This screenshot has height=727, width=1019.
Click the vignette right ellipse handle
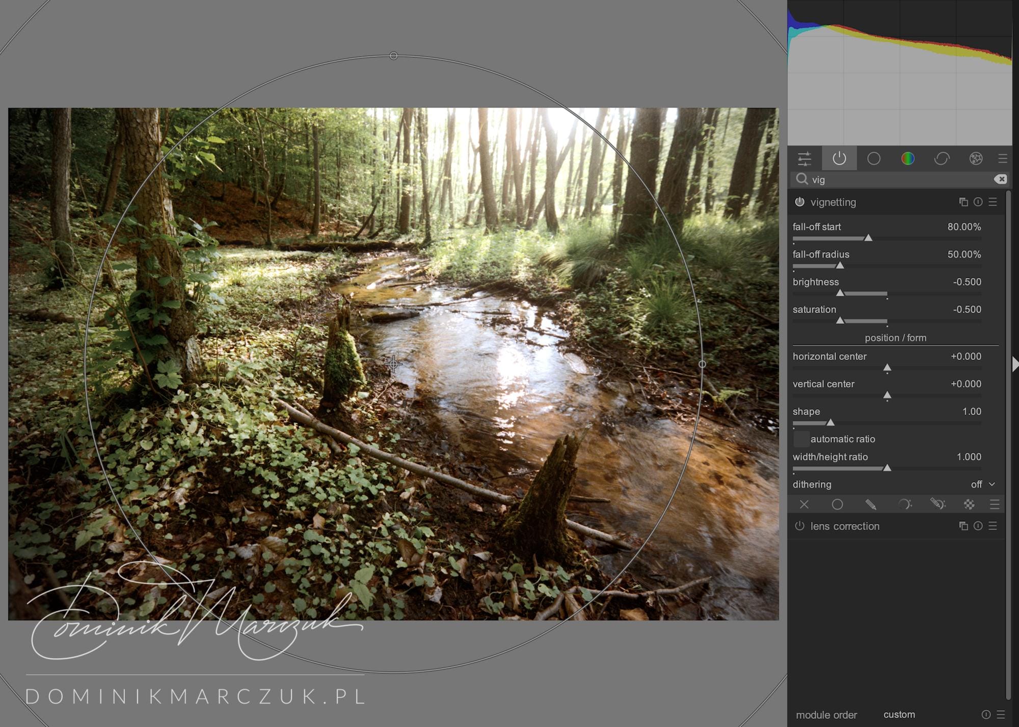[x=702, y=364]
